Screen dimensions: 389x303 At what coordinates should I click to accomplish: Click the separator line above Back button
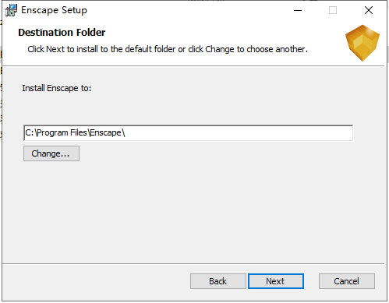point(193,264)
